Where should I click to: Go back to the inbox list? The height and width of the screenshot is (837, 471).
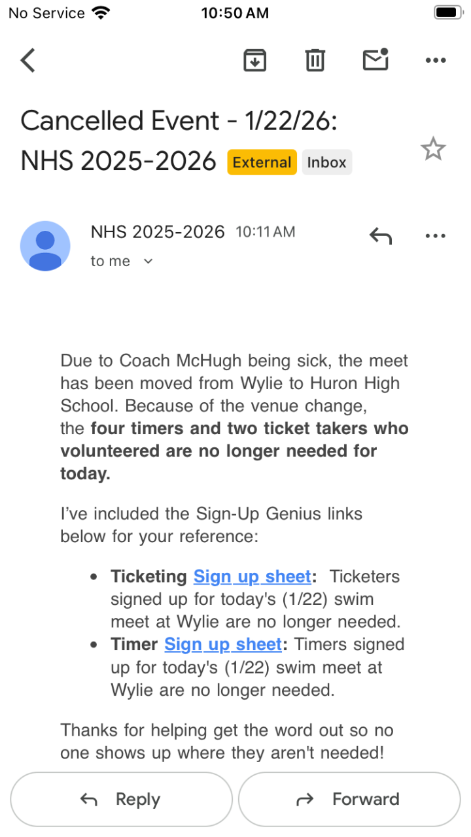[27, 60]
